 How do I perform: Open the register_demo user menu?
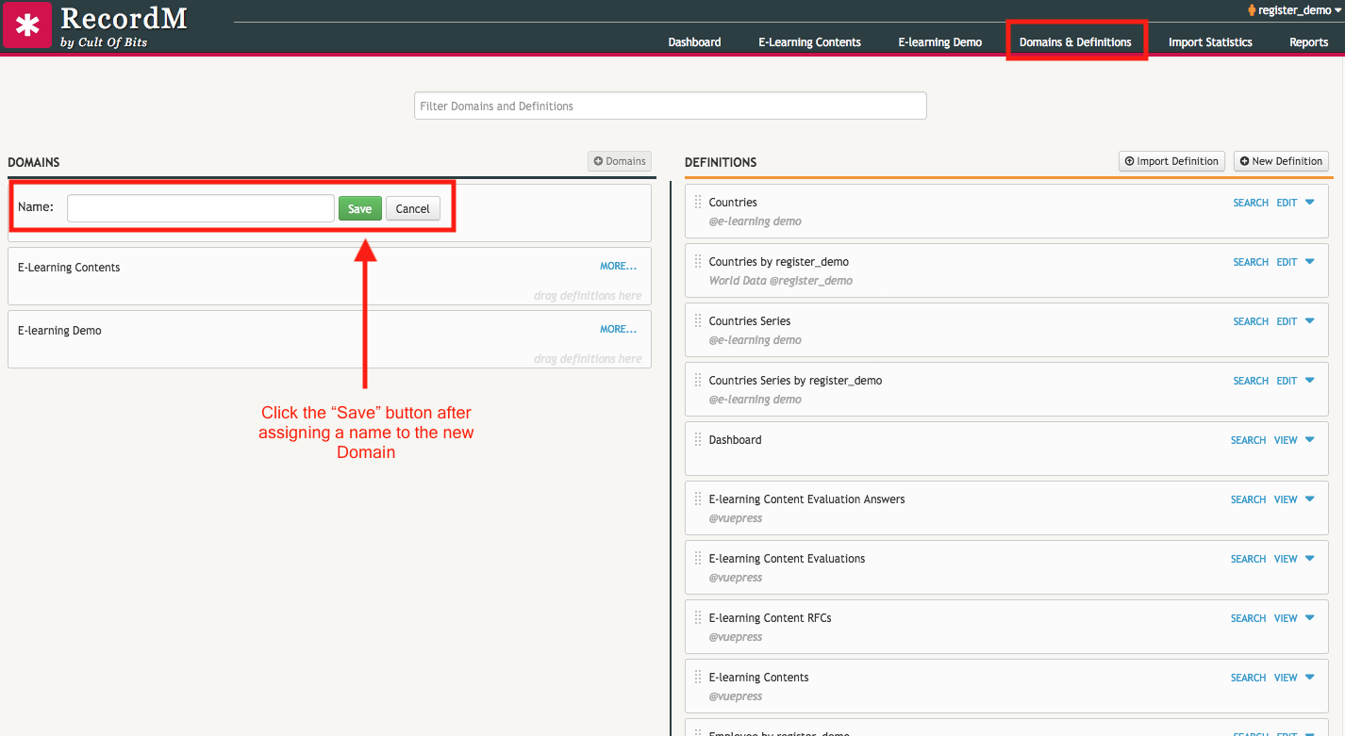pos(1294,10)
